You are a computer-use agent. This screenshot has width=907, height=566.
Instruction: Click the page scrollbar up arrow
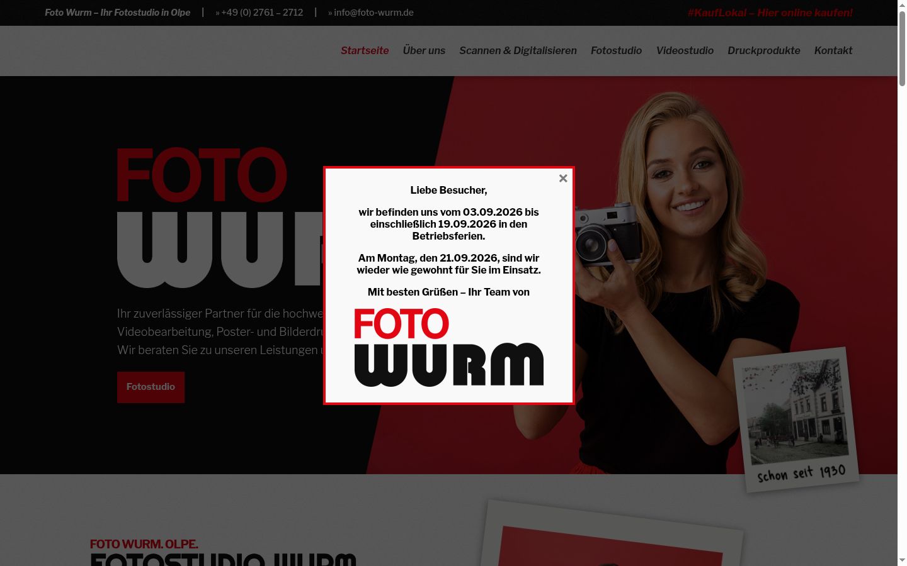click(902, 5)
